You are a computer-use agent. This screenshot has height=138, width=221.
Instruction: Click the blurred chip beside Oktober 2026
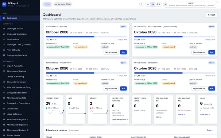coord(47,4)
